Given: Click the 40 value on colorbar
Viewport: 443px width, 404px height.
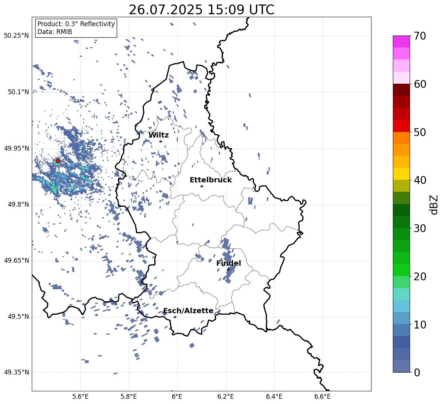Looking at the screenshot, I should (x=420, y=180).
